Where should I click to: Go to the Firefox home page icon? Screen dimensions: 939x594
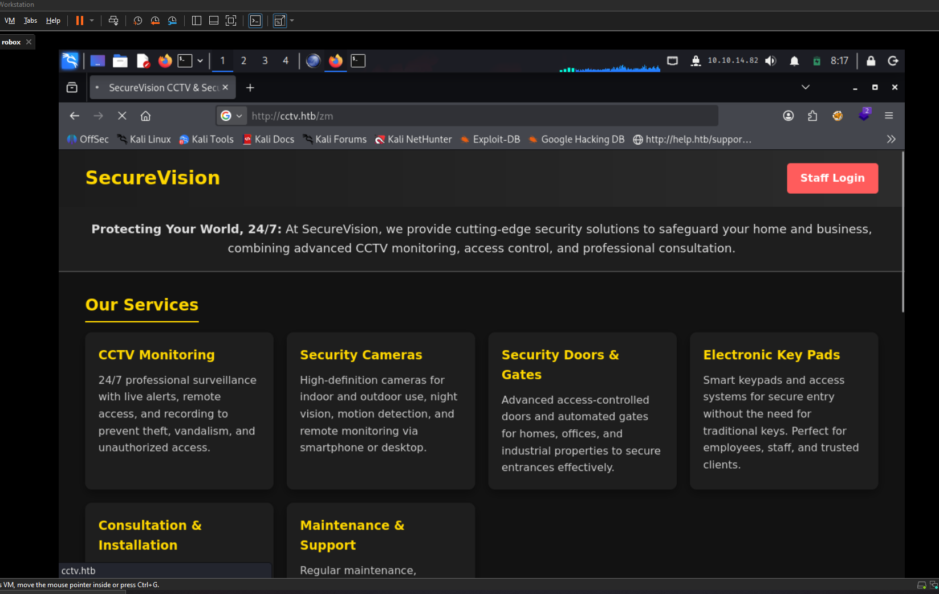[x=145, y=116]
